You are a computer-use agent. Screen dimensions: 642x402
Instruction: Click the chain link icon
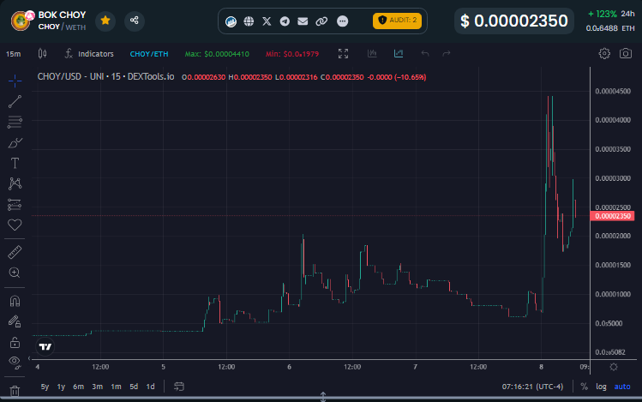(321, 21)
